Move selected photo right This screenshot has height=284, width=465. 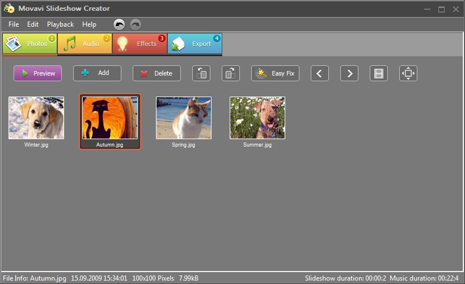(x=349, y=73)
